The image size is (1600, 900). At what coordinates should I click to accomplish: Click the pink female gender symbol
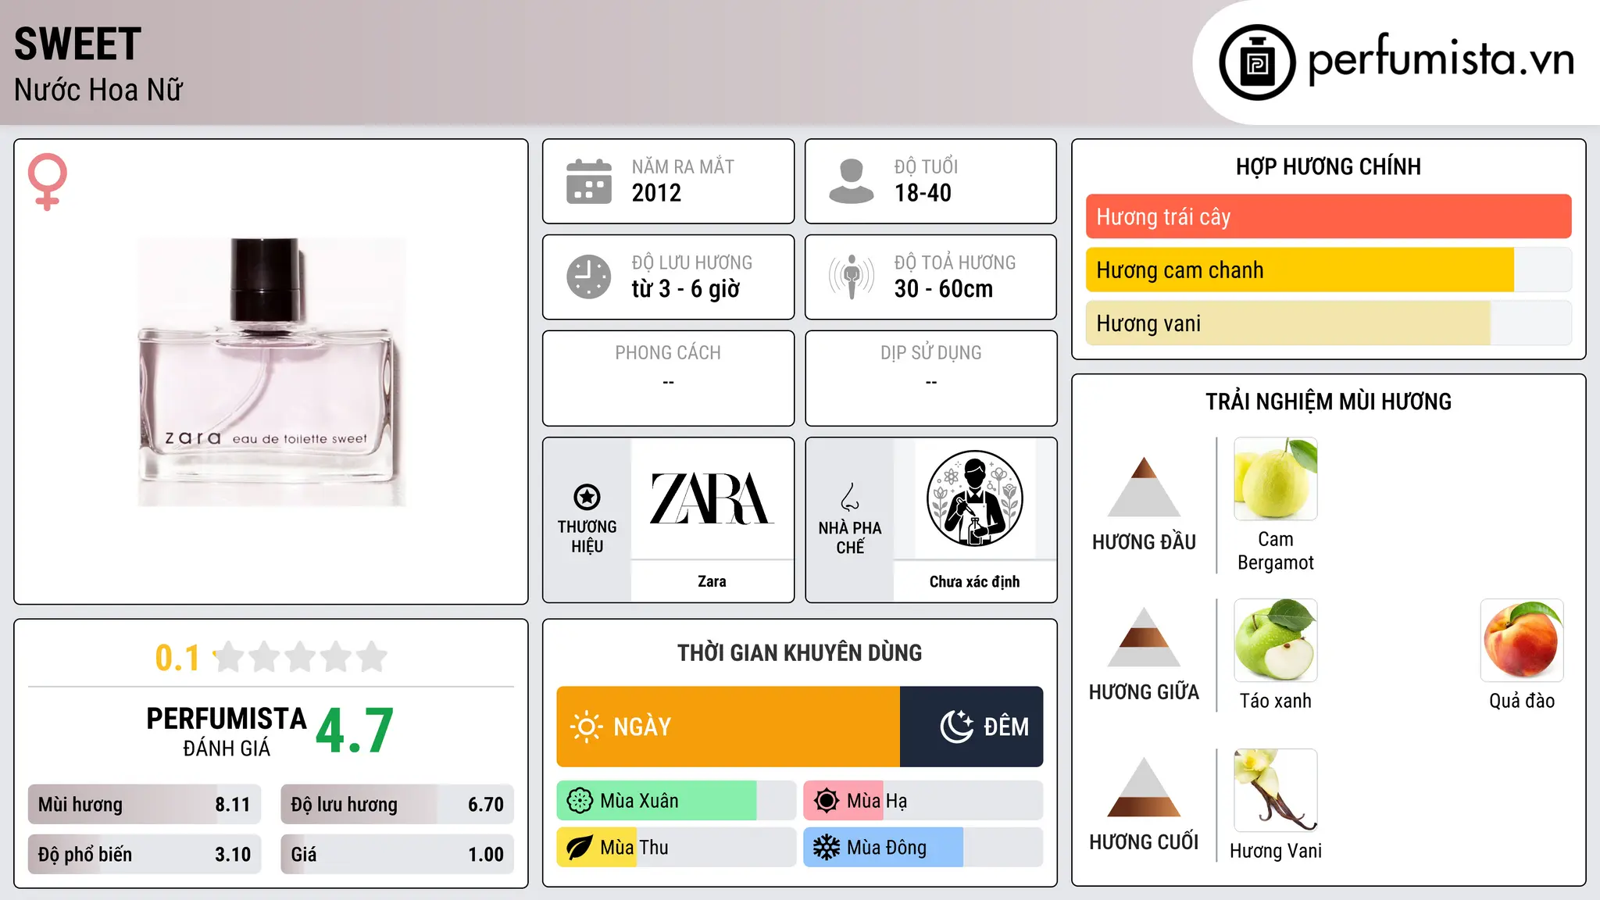click(47, 181)
